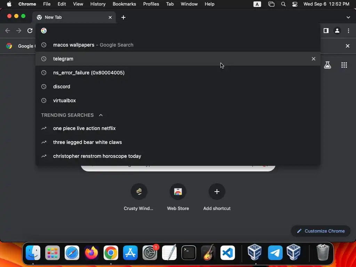Open the Profiles menu
Screen dimensions: 356x267
click(151, 4)
